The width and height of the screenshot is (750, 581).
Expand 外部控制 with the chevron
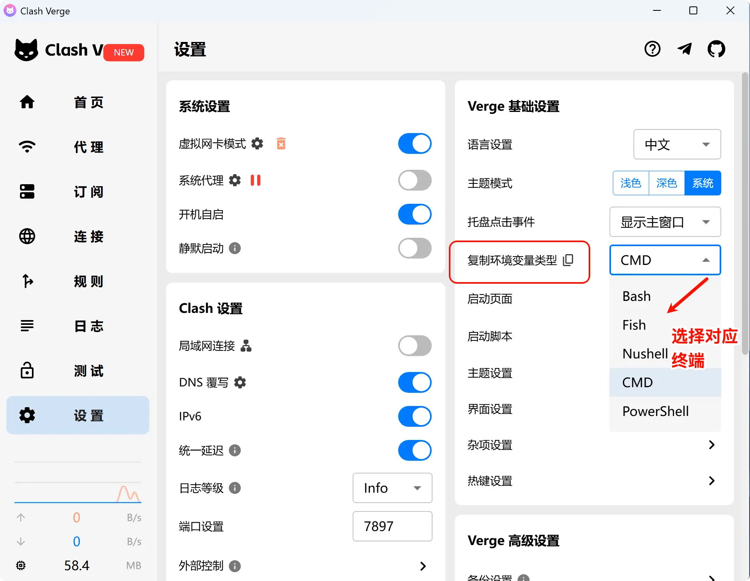pyautogui.click(x=423, y=566)
